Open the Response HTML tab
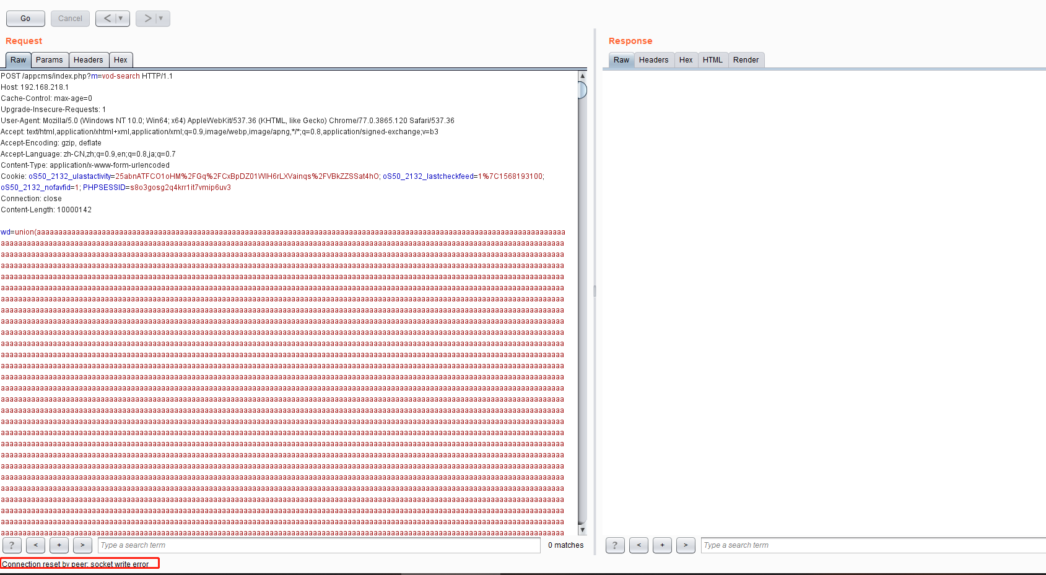Image resolution: width=1046 pixels, height=575 pixels. click(x=713, y=60)
